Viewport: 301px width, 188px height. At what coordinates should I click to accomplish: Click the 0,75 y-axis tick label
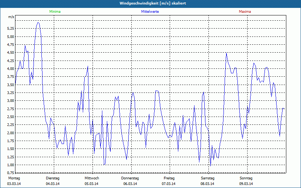tap(11, 173)
